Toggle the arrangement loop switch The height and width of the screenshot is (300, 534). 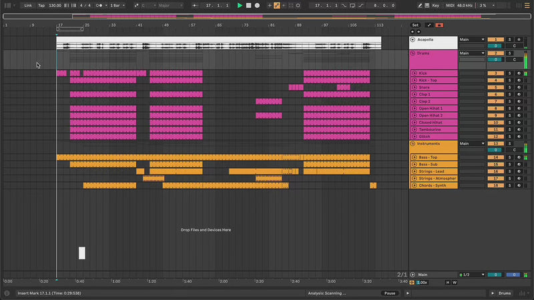[x=353, y=5]
